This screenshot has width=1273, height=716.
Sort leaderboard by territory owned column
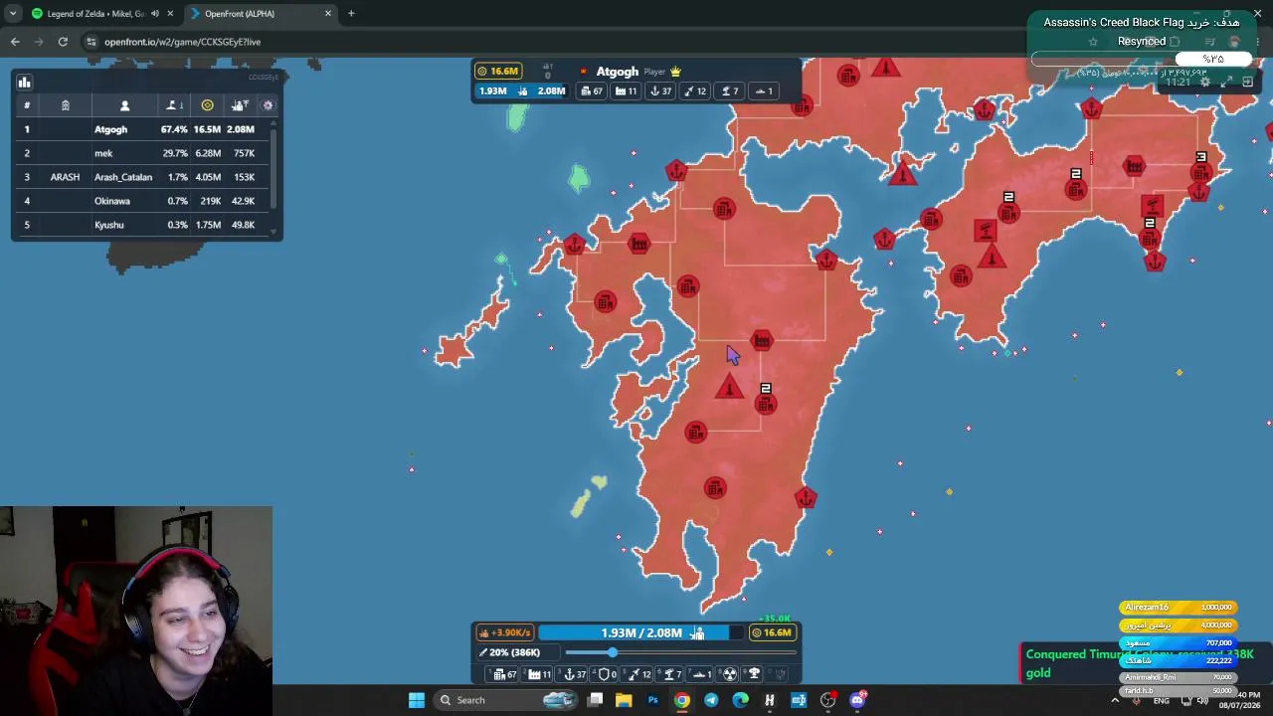coord(174,105)
